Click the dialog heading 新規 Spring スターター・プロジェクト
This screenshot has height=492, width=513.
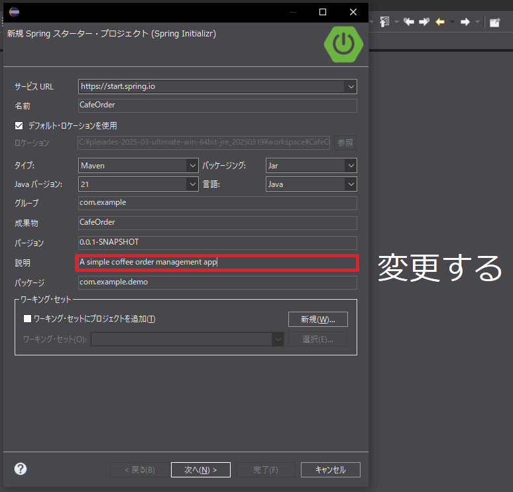coord(111,33)
